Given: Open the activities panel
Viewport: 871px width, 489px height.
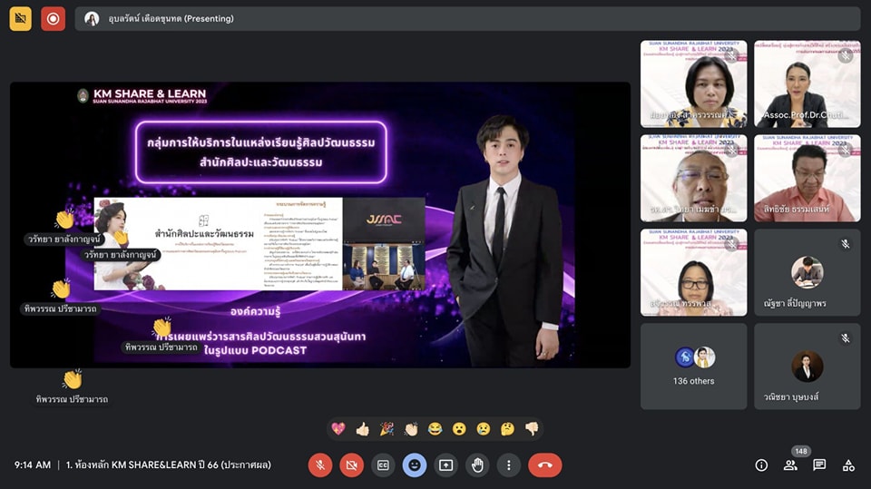Looking at the screenshot, I should click(848, 465).
